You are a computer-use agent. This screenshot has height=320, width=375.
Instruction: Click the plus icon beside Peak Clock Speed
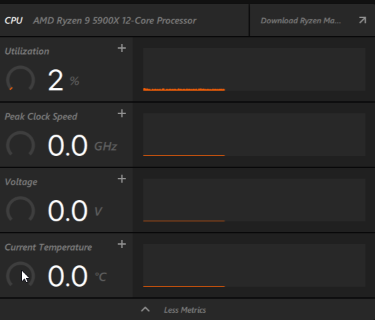click(x=122, y=113)
